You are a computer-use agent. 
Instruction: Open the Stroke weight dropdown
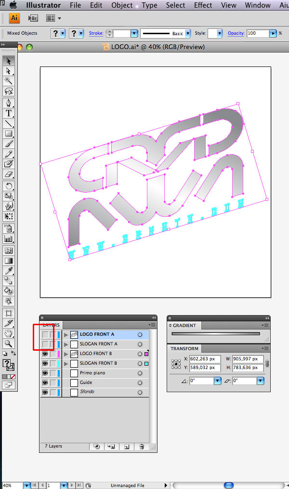click(134, 33)
